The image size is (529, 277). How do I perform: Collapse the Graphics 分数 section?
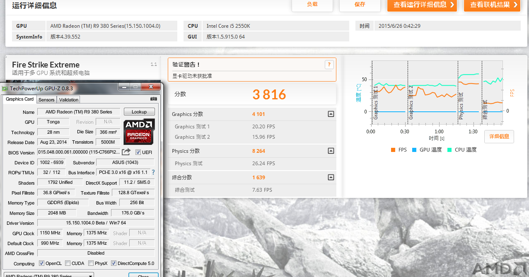(x=331, y=114)
